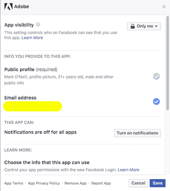Close the Adobe app settings dialog

(x=164, y=7)
